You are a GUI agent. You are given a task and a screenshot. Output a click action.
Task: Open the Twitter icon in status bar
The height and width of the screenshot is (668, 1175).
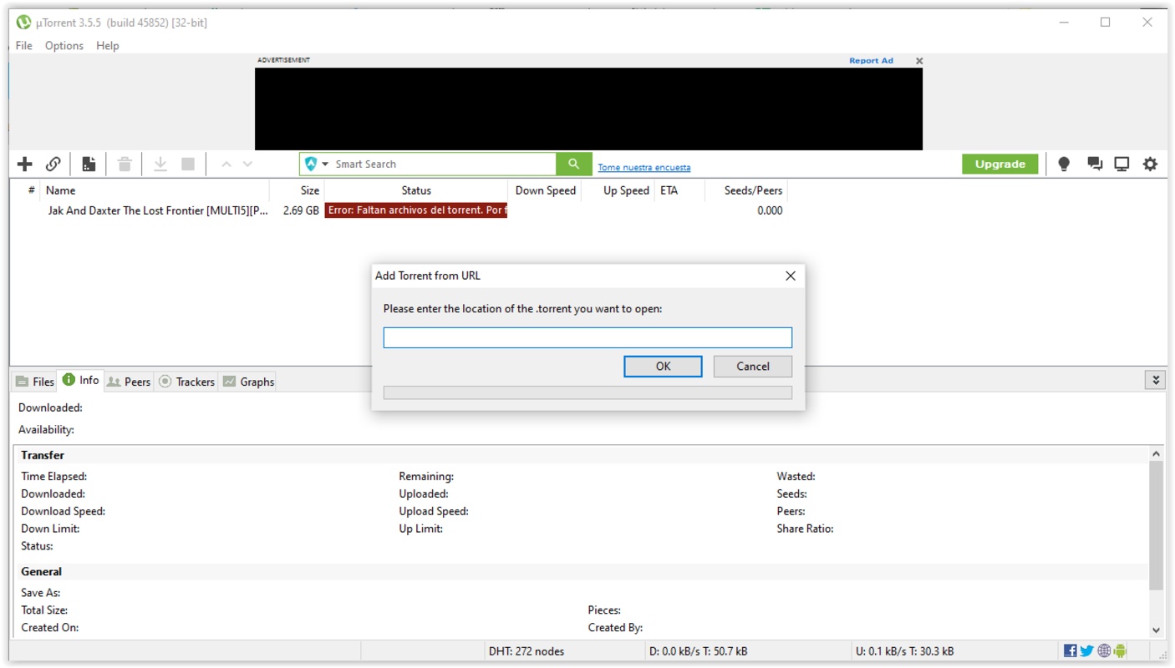1086,651
